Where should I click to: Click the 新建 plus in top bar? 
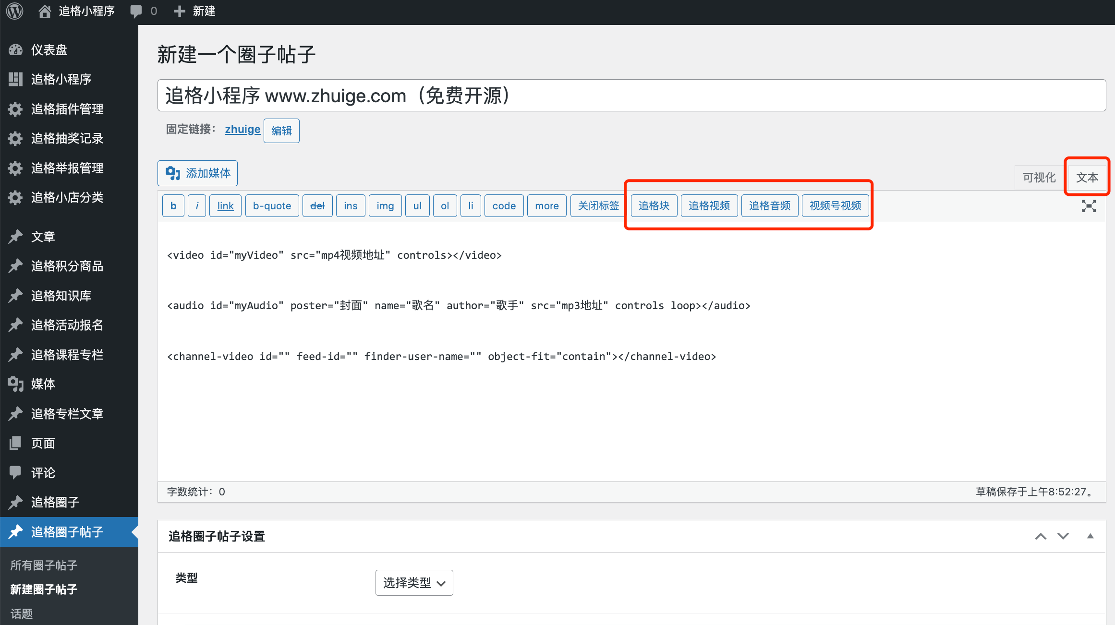coord(194,11)
